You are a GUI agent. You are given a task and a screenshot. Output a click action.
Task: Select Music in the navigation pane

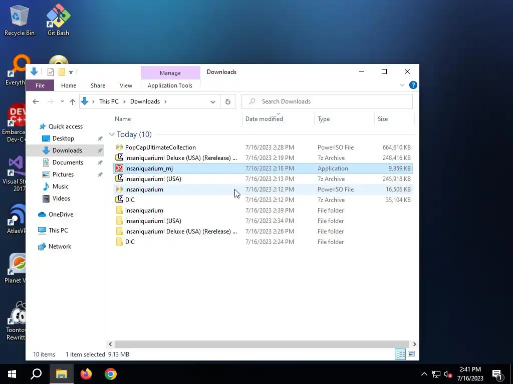(60, 186)
